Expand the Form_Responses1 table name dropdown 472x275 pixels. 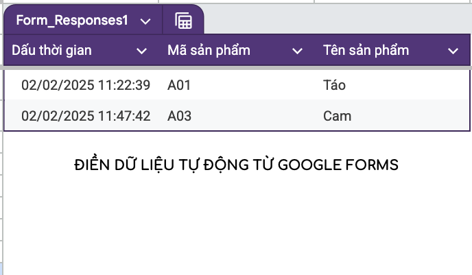[x=145, y=21]
